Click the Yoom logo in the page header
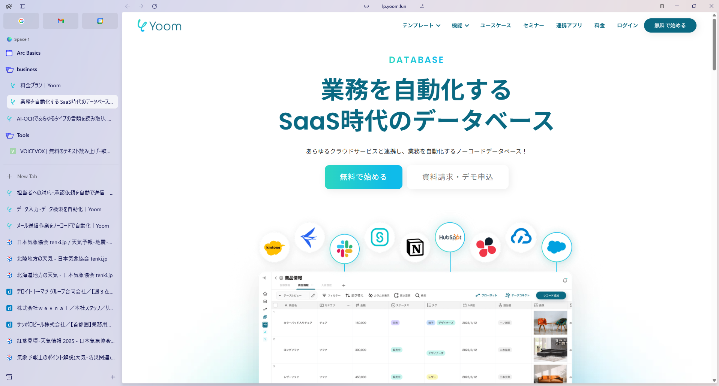Viewport: 719px width, 386px height. [x=159, y=25]
